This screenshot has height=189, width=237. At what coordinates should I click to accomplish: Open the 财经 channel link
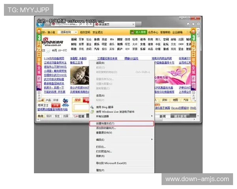click(74, 44)
